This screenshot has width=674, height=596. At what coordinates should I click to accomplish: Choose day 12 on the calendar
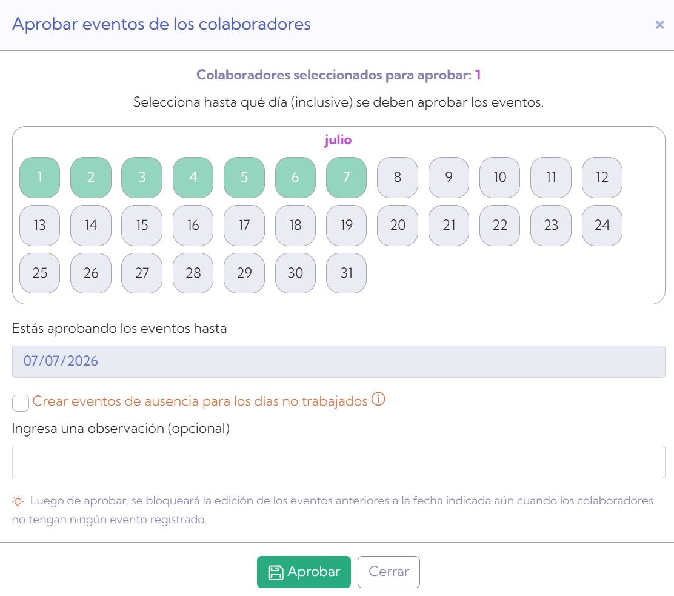coord(602,178)
